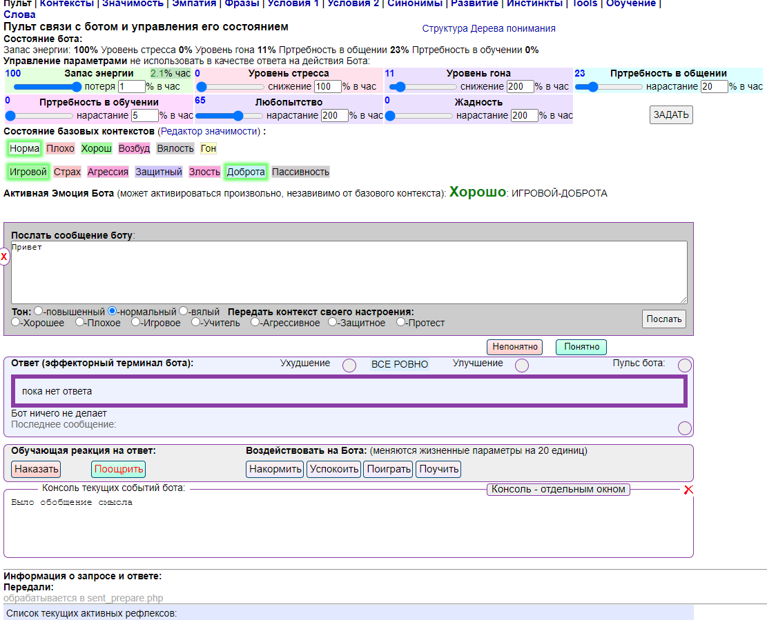Screen dimensions: 767x620
Task: Click the Улучшение indicator circle
Action: (x=522, y=366)
